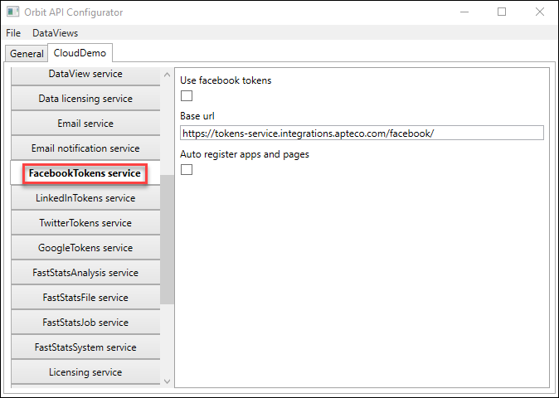Select FacebookTokens service
Image resolution: width=559 pixels, height=398 pixels.
[85, 173]
